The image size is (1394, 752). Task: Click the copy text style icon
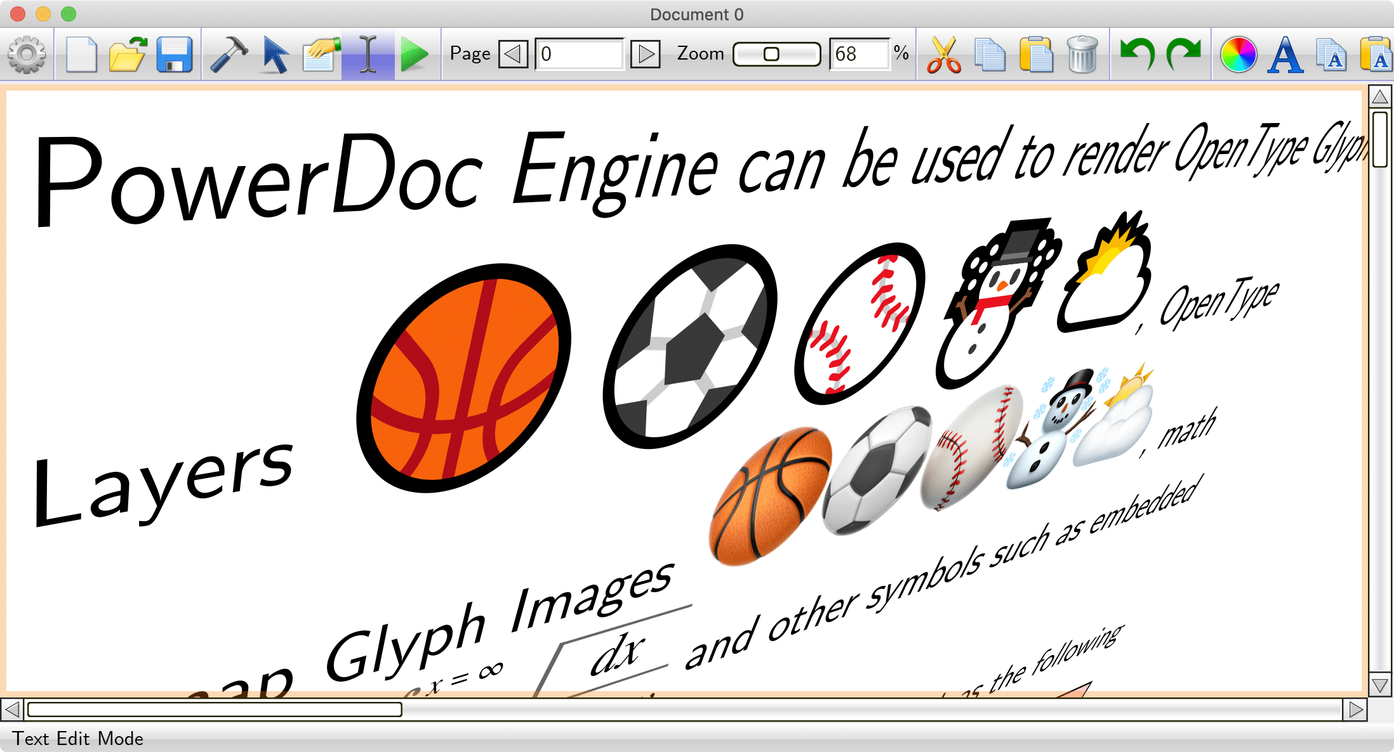[1332, 55]
